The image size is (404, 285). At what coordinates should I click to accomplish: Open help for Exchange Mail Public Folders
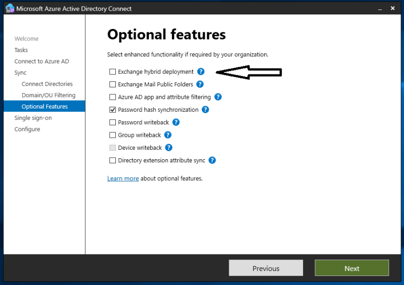point(200,84)
